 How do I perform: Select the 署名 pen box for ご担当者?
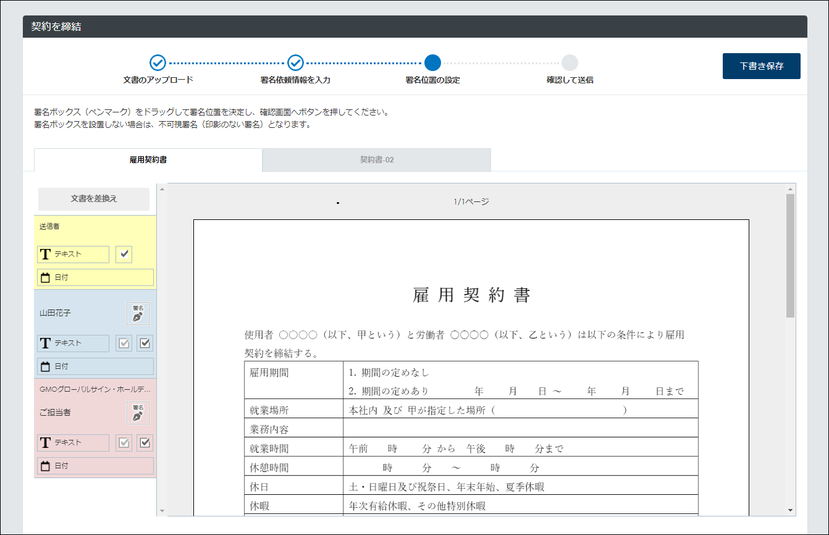click(x=138, y=413)
